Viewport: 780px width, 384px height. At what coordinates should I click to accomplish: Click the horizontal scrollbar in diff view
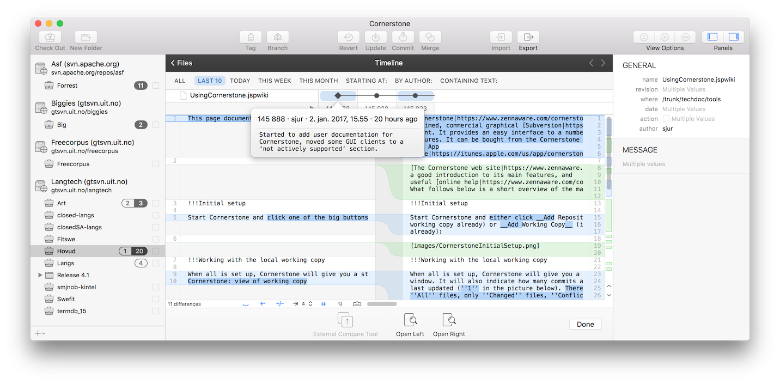pos(382,304)
